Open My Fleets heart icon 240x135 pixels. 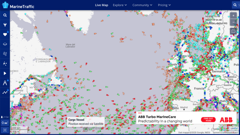(5, 35)
